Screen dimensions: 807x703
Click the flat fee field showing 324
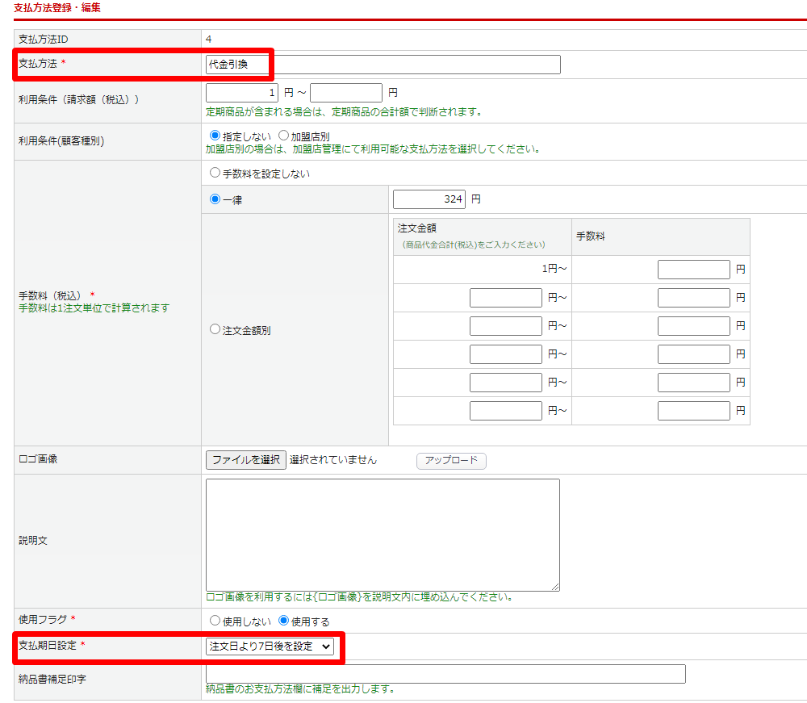[429, 199]
